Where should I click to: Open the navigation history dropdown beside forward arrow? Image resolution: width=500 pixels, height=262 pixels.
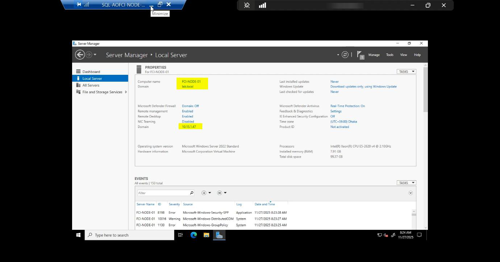pos(95,55)
